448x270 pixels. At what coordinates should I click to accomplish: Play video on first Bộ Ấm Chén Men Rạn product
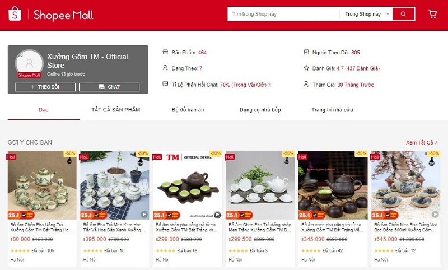click(x=435, y=214)
